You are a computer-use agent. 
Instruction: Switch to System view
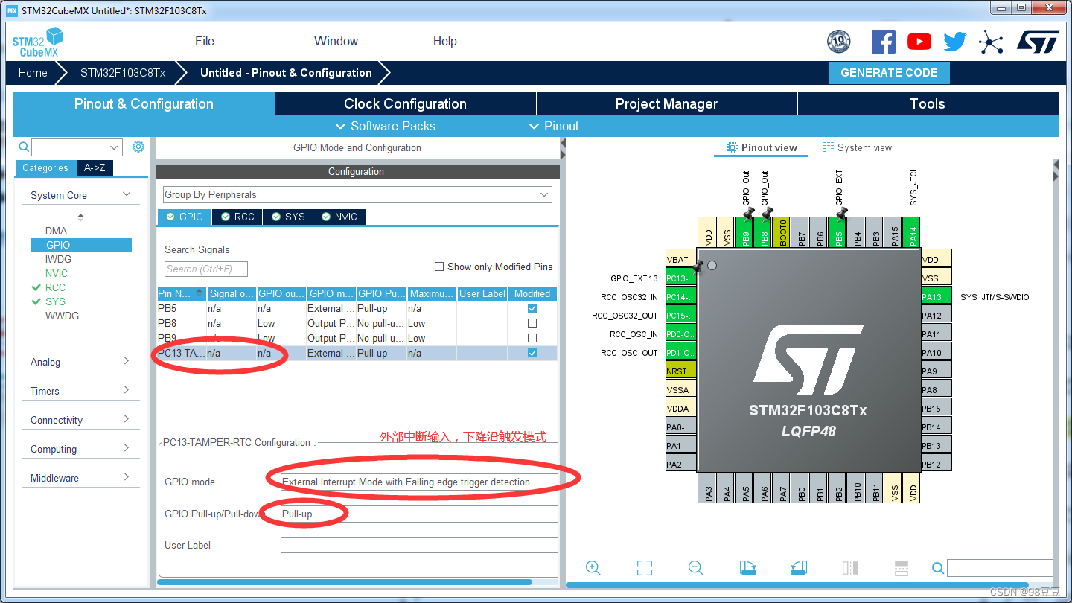coord(858,147)
